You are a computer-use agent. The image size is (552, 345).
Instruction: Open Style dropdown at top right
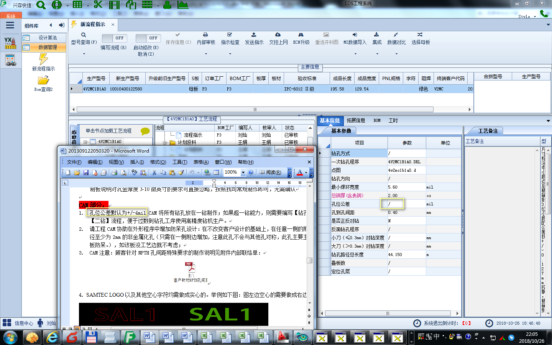click(527, 16)
